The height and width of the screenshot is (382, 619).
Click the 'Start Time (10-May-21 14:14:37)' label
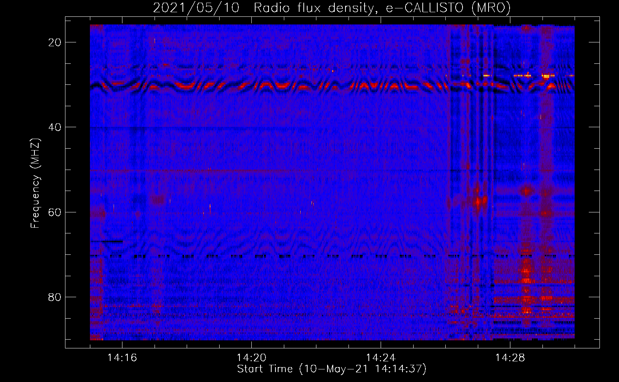click(x=332, y=369)
